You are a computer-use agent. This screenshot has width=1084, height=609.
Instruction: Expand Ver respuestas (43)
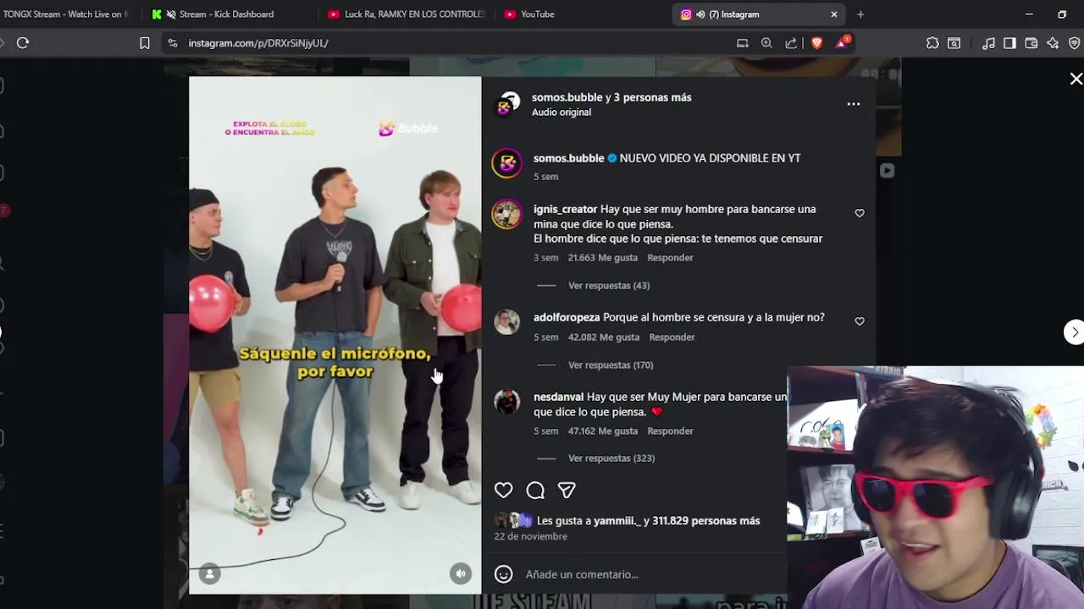609,286
